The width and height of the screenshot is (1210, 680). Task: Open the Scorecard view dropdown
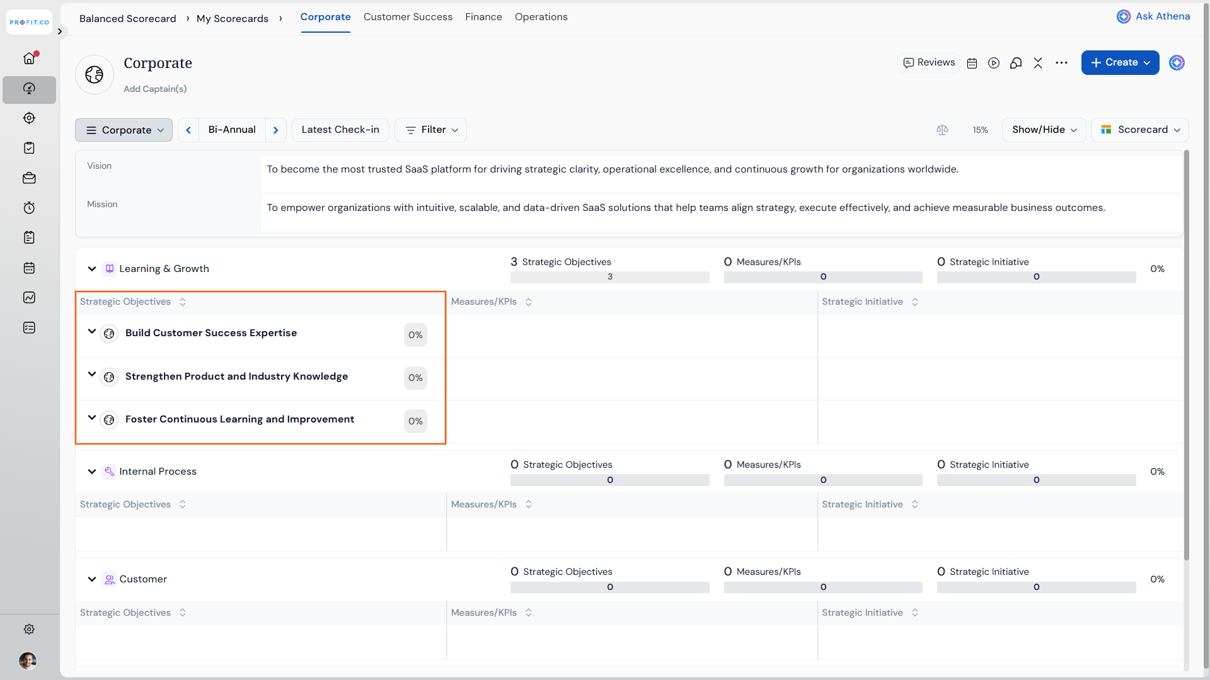pyautogui.click(x=1140, y=130)
